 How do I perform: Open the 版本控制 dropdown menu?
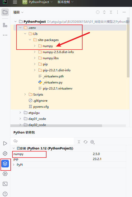click(x=65, y=2)
